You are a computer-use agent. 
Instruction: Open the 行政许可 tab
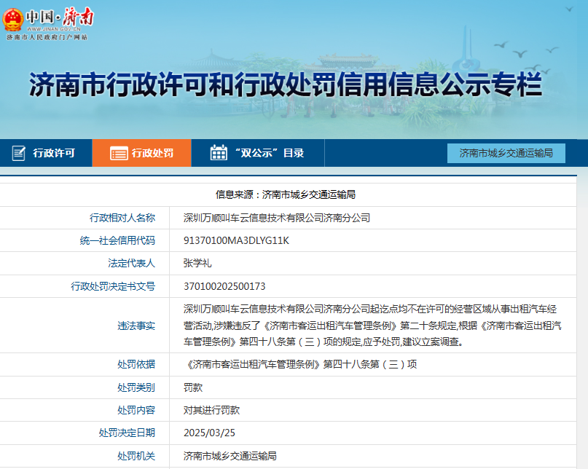tap(46, 153)
